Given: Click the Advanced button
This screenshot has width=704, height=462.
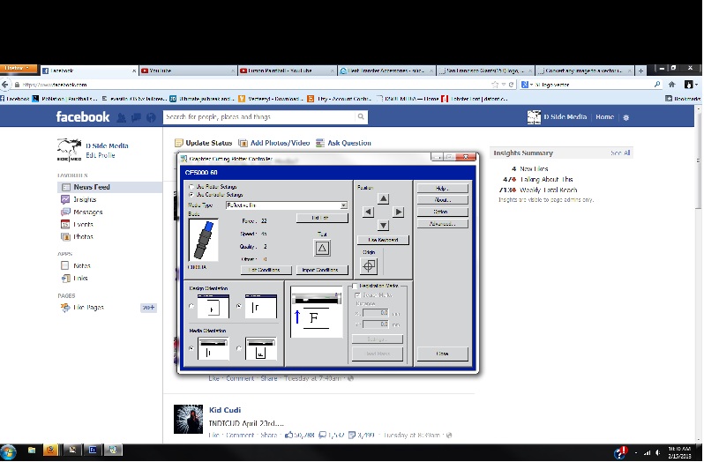Looking at the screenshot, I should (443, 223).
